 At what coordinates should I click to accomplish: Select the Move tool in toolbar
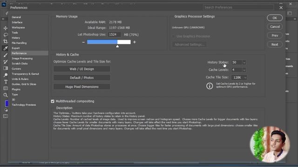coord(6,28)
